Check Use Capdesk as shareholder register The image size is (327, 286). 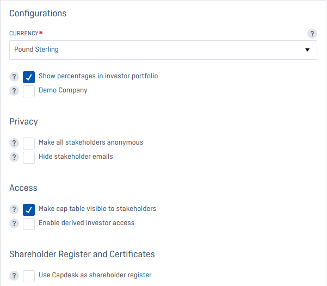(x=29, y=276)
